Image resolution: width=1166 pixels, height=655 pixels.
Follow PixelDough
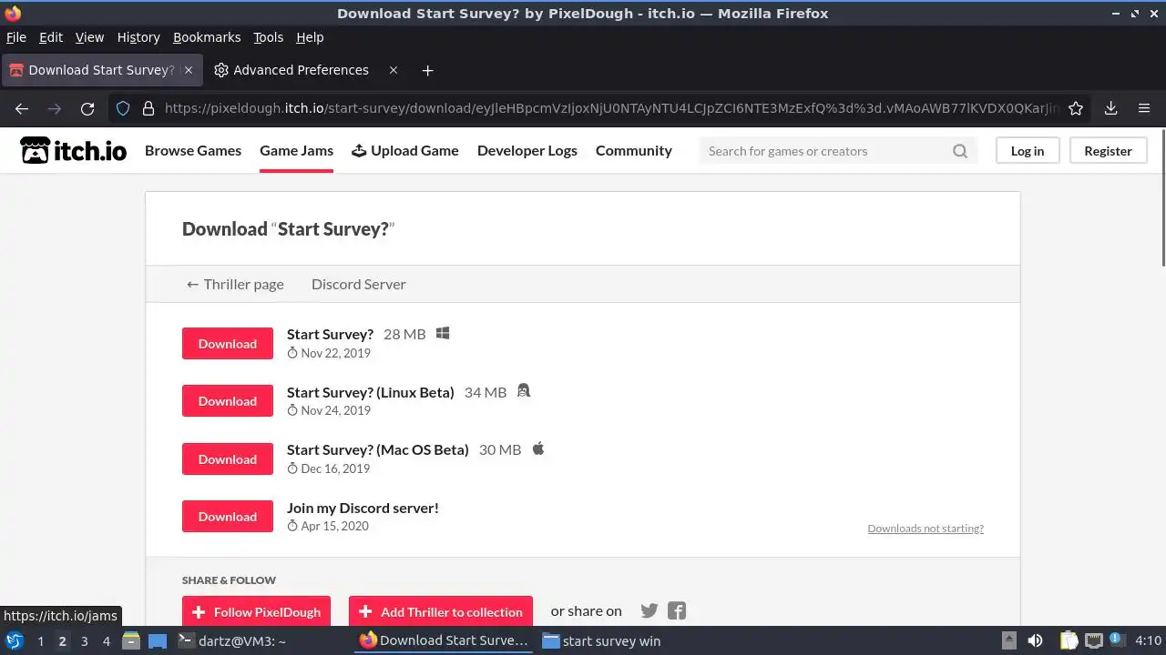(x=256, y=612)
